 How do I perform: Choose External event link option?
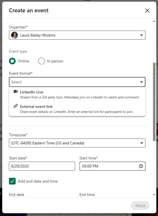point(77,109)
